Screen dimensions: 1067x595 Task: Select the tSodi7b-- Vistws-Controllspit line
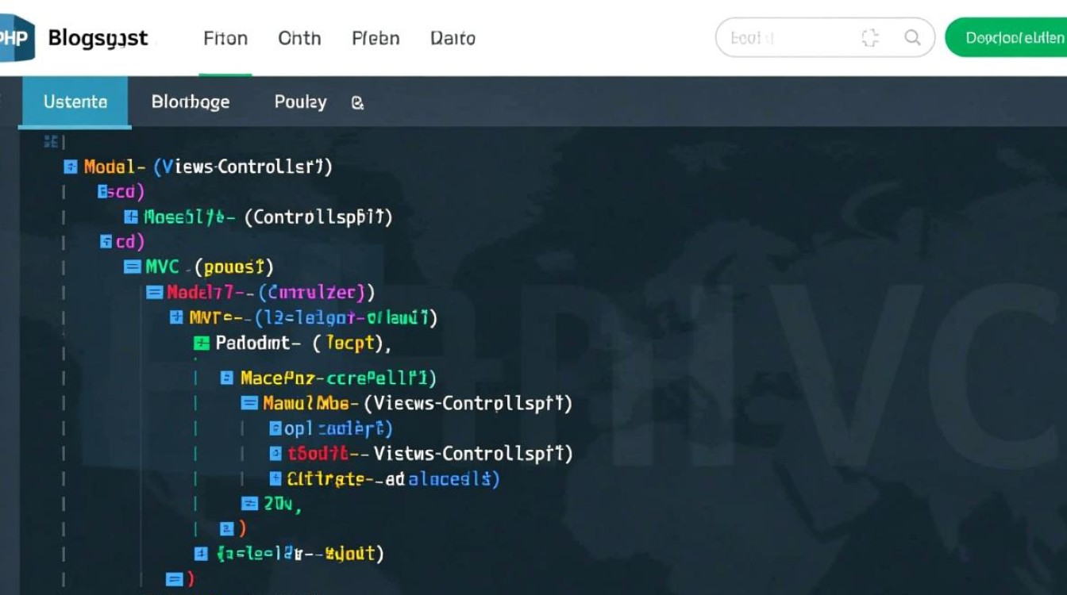coord(429,454)
